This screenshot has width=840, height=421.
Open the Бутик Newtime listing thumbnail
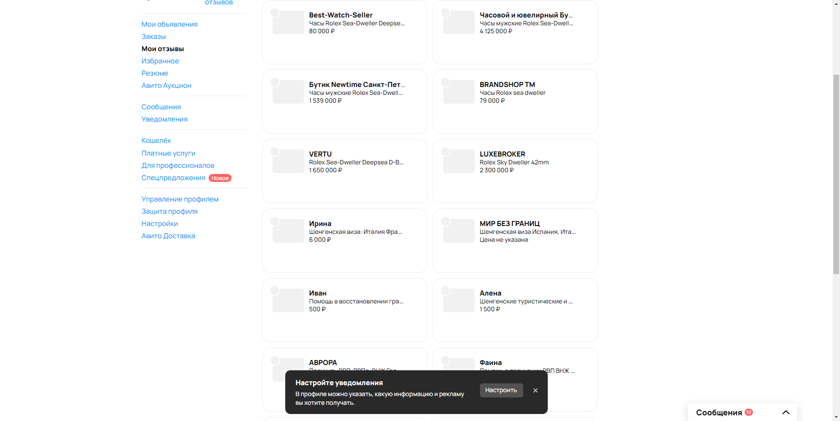pos(288,92)
